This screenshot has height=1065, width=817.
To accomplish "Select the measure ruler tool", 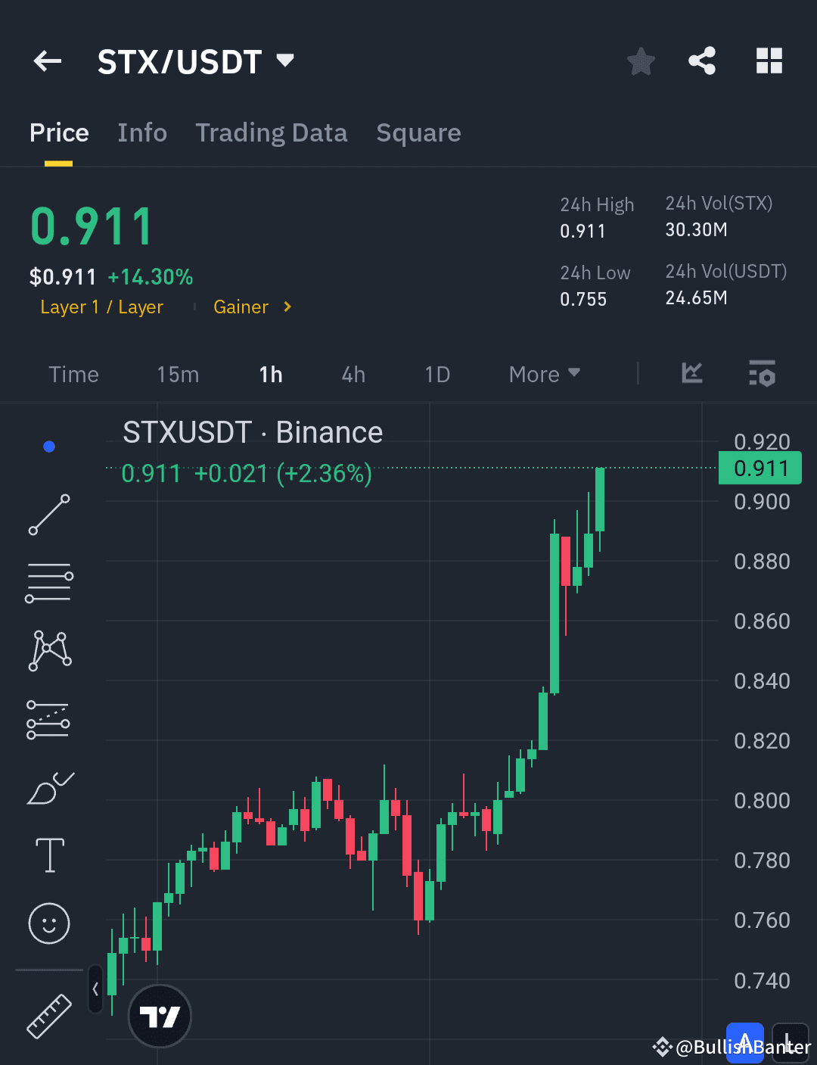I will tap(48, 1016).
